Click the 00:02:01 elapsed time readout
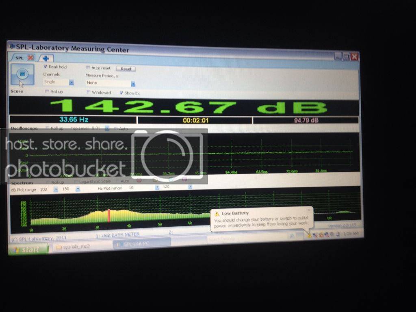416x312 pixels. 195,120
